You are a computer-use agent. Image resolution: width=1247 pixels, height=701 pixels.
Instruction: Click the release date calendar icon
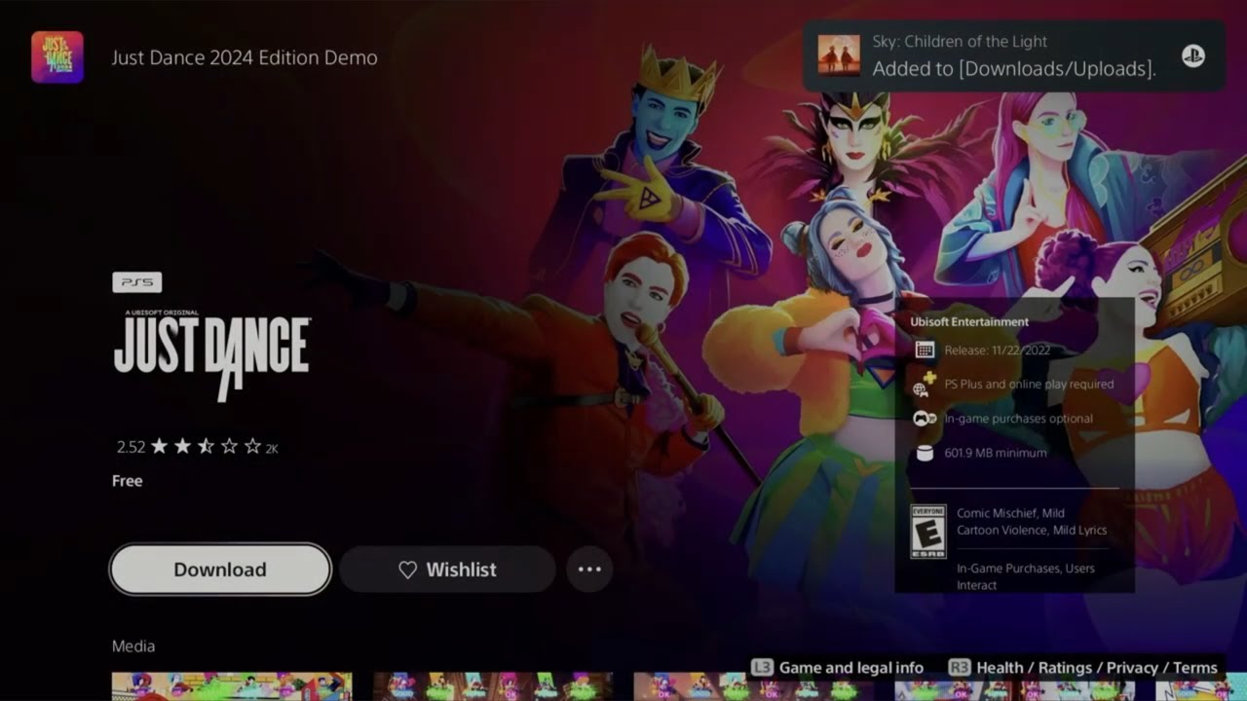[925, 350]
